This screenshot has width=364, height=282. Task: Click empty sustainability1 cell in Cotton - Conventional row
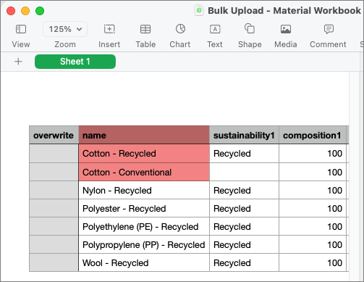click(x=244, y=172)
